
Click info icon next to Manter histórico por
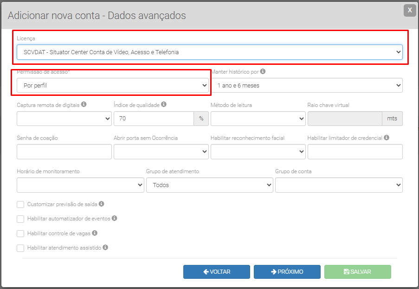263,72
